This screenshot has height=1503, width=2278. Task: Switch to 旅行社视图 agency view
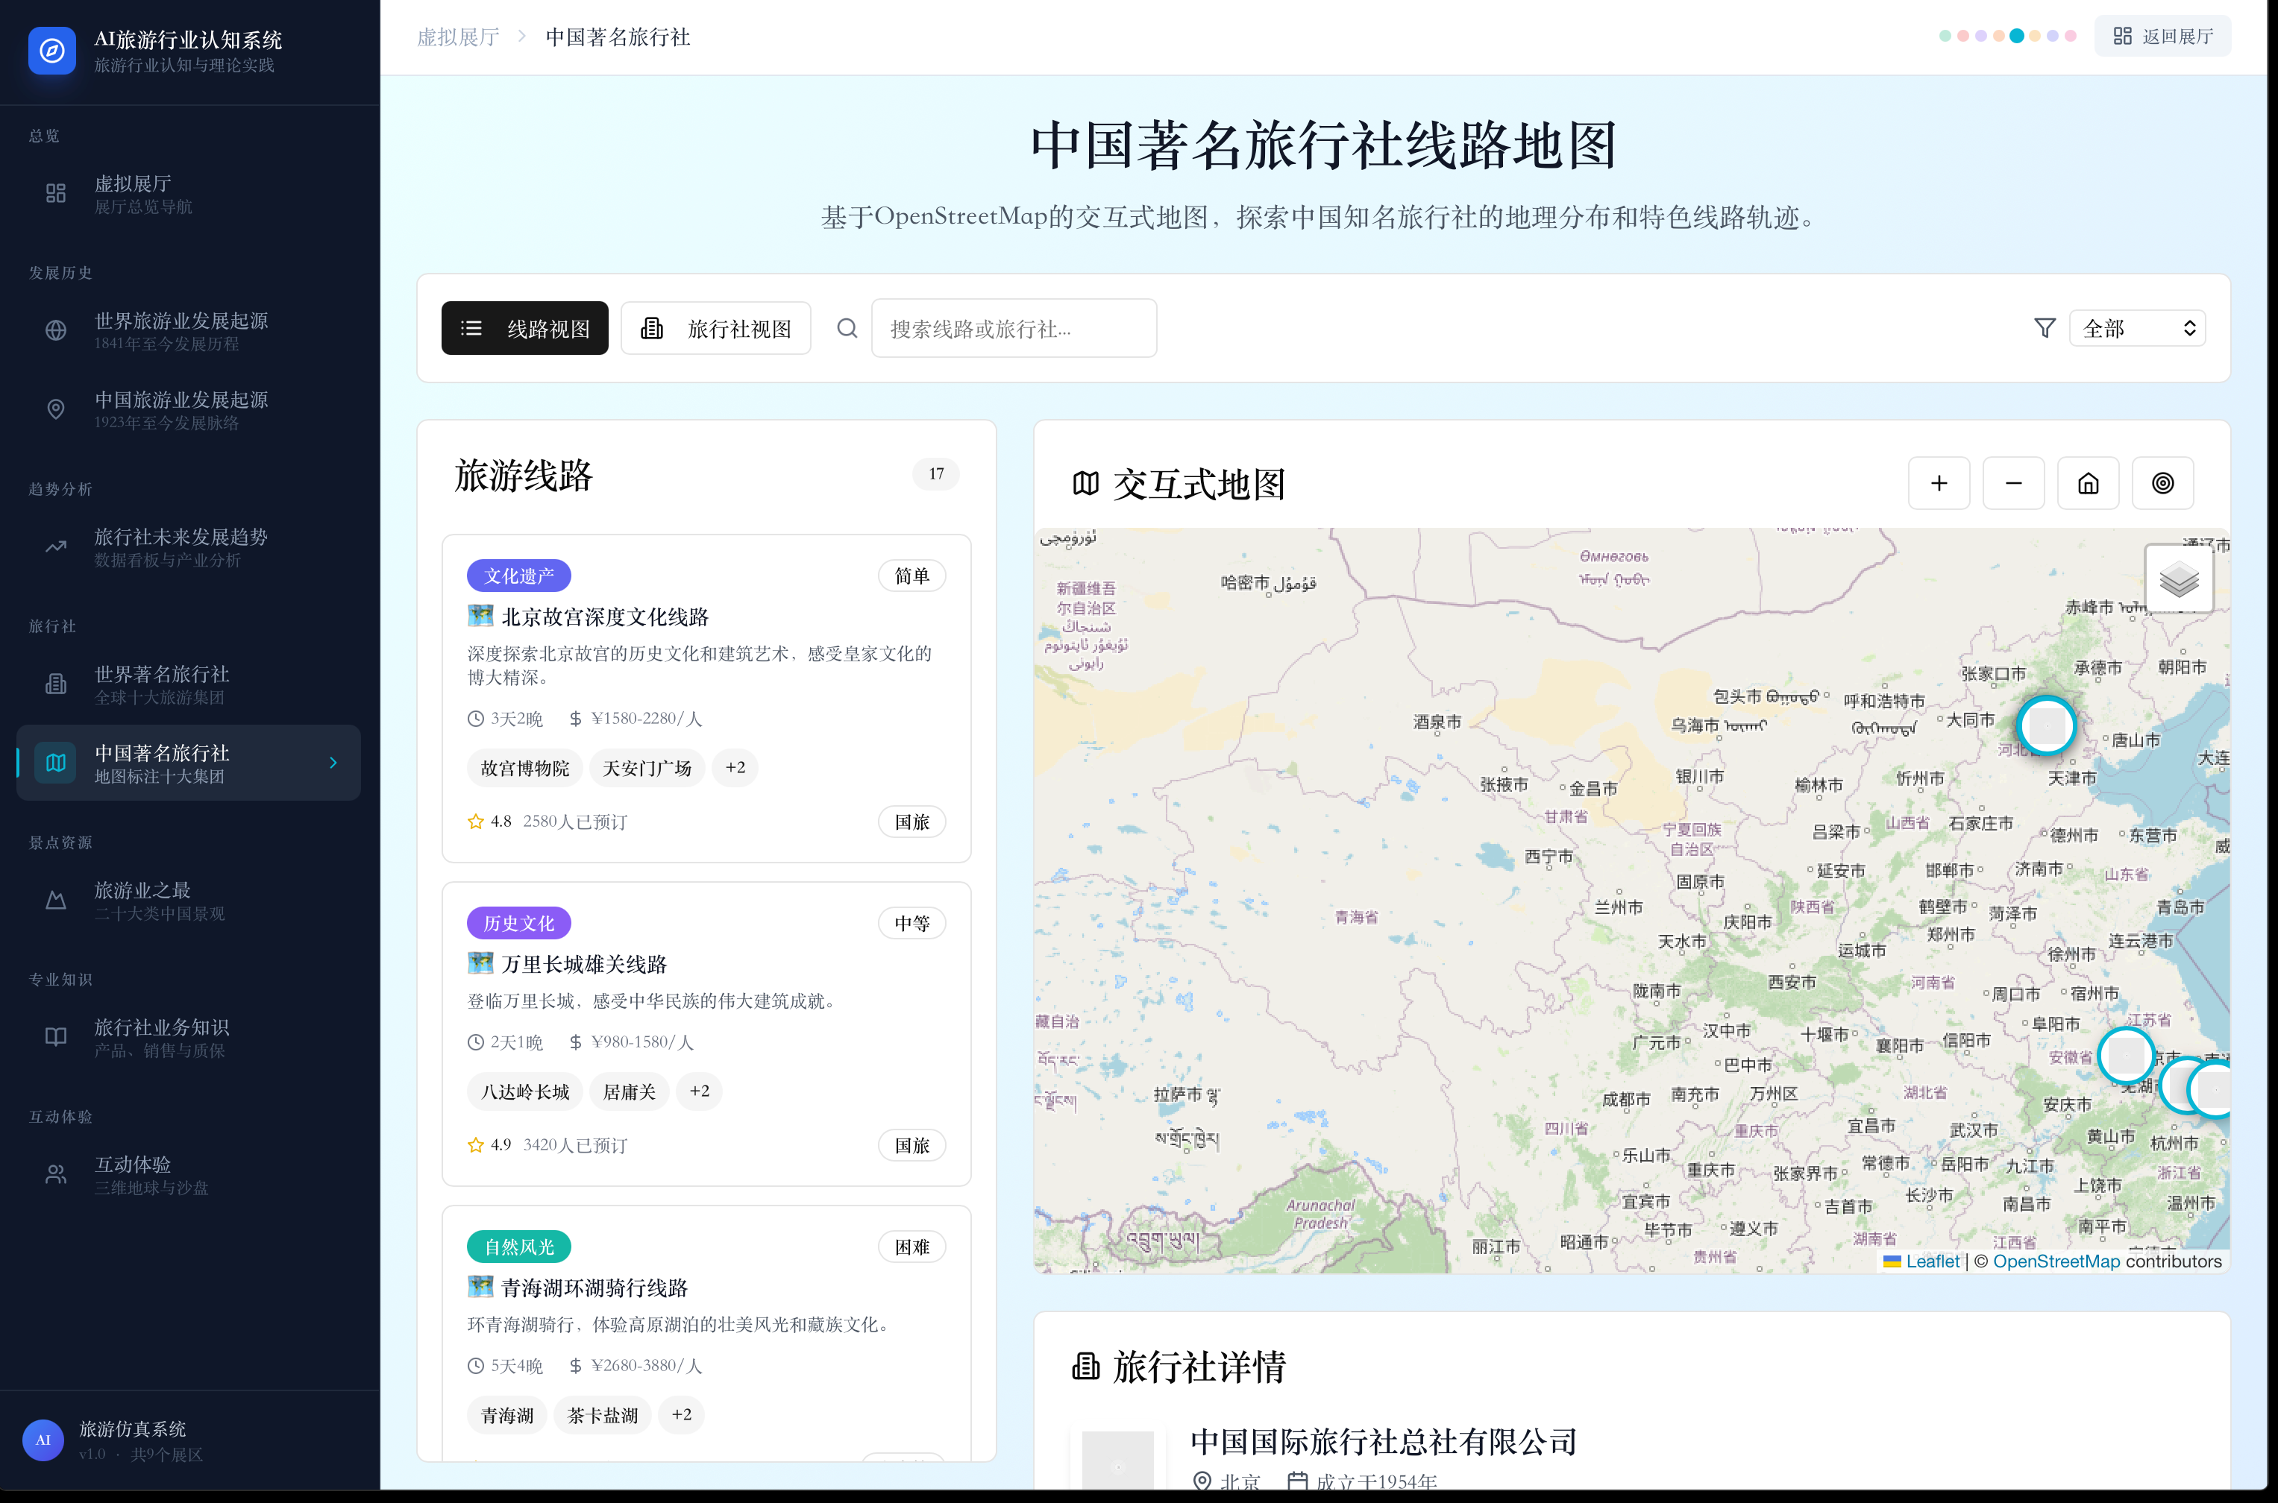pos(715,329)
